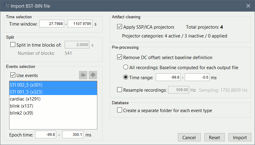Check Create a separate folder per event type
Screen dimensions: 255x145
pos(120,111)
